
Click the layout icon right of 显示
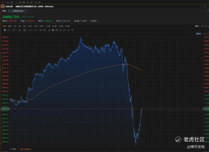[206, 26]
